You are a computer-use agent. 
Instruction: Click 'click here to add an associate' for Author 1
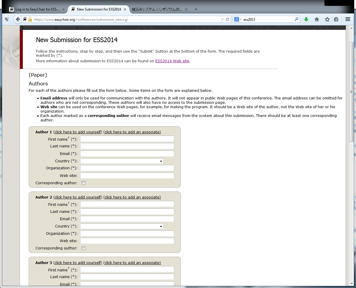pyautogui.click(x=132, y=132)
